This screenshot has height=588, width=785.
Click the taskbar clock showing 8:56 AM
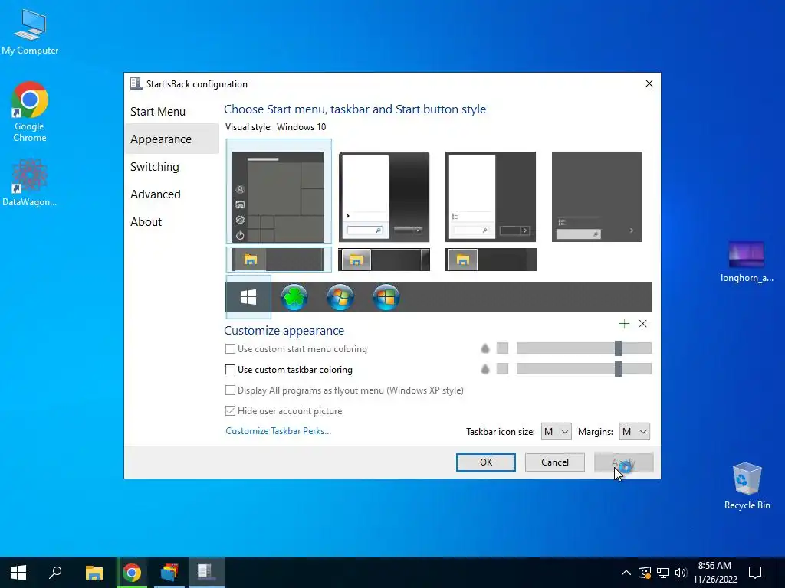(x=715, y=573)
